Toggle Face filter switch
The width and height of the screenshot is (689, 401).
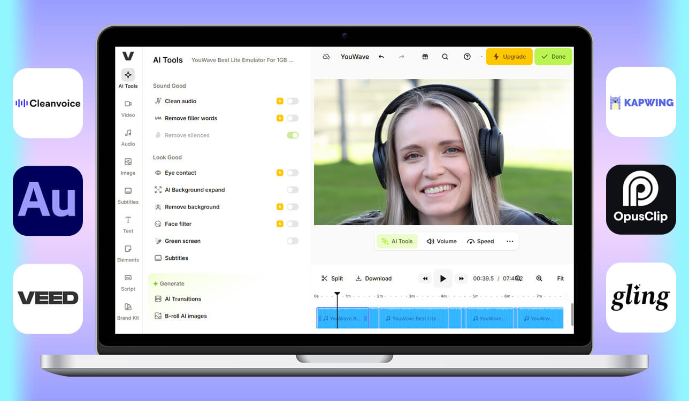293,224
